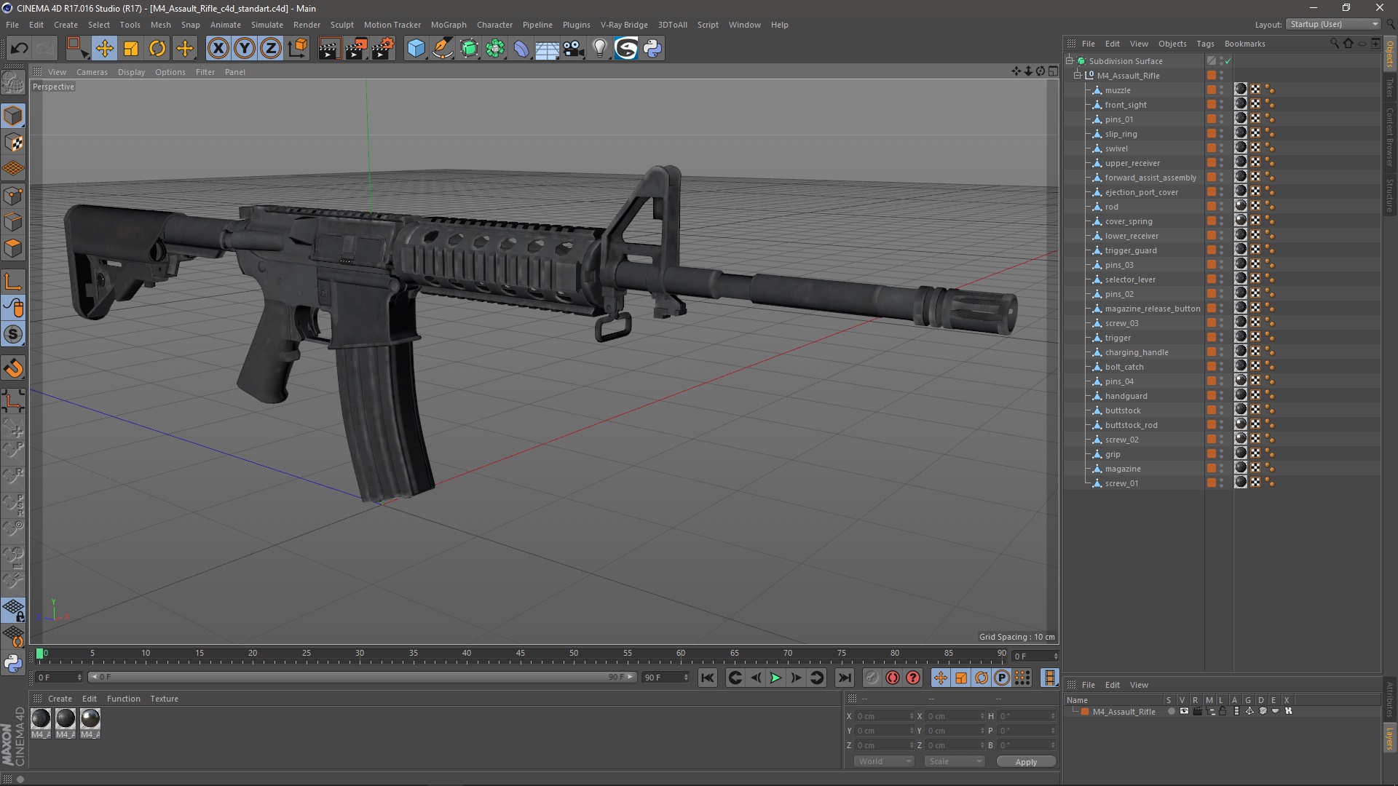Collapse the Subdivision Surface hierarchy
Screen dimensions: 1398x786
click(x=1070, y=61)
